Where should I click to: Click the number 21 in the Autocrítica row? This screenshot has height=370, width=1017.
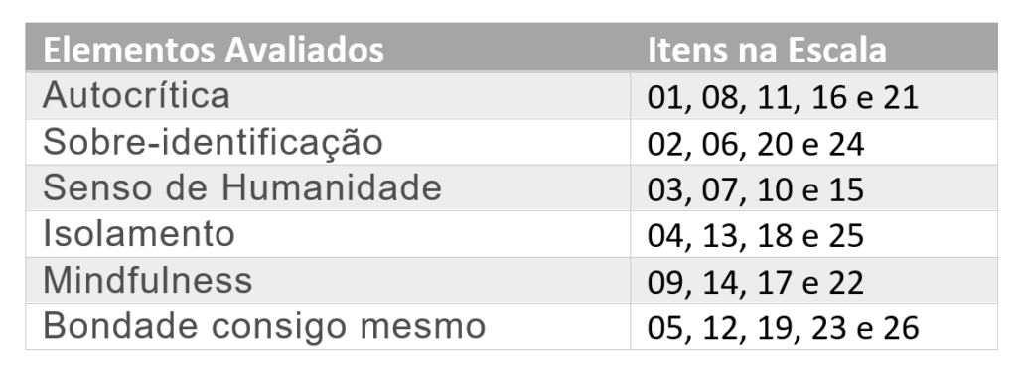coord(902,98)
